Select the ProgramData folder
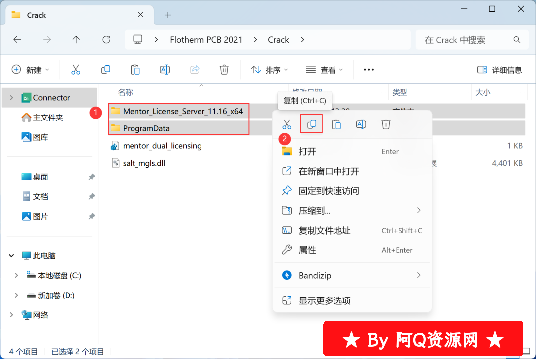Screen dimensions: 536x359 coord(146,128)
